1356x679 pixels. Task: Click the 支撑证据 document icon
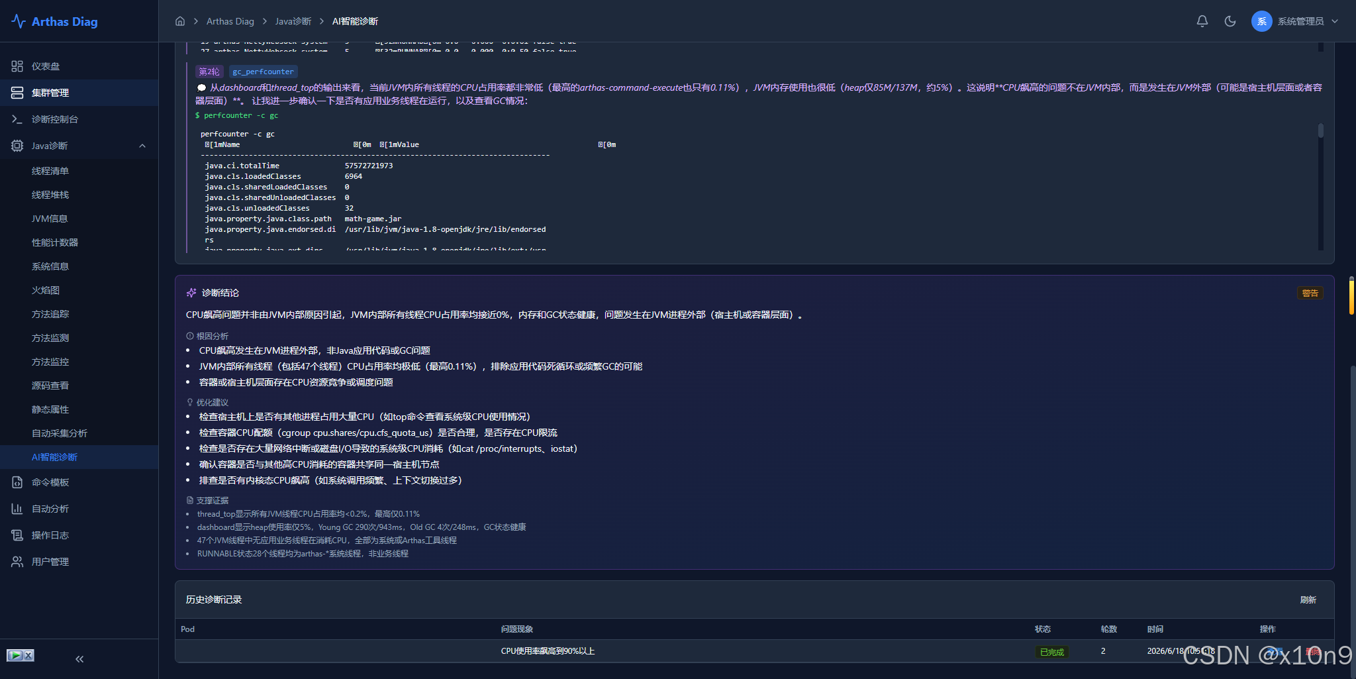click(190, 500)
